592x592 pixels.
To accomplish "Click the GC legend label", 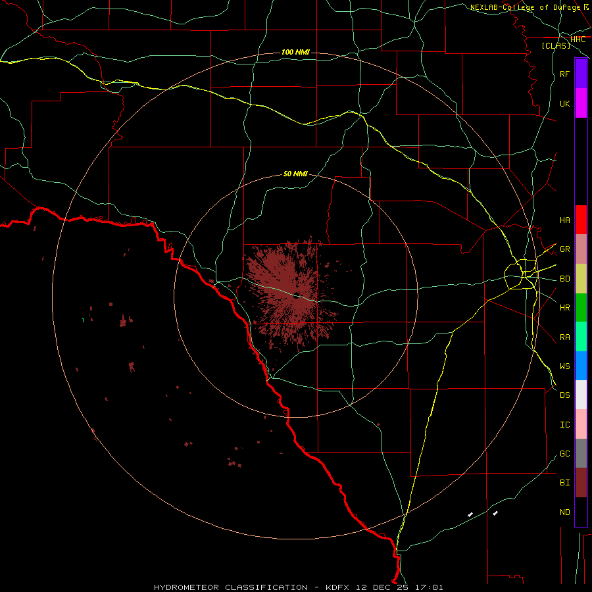I will pos(564,453).
